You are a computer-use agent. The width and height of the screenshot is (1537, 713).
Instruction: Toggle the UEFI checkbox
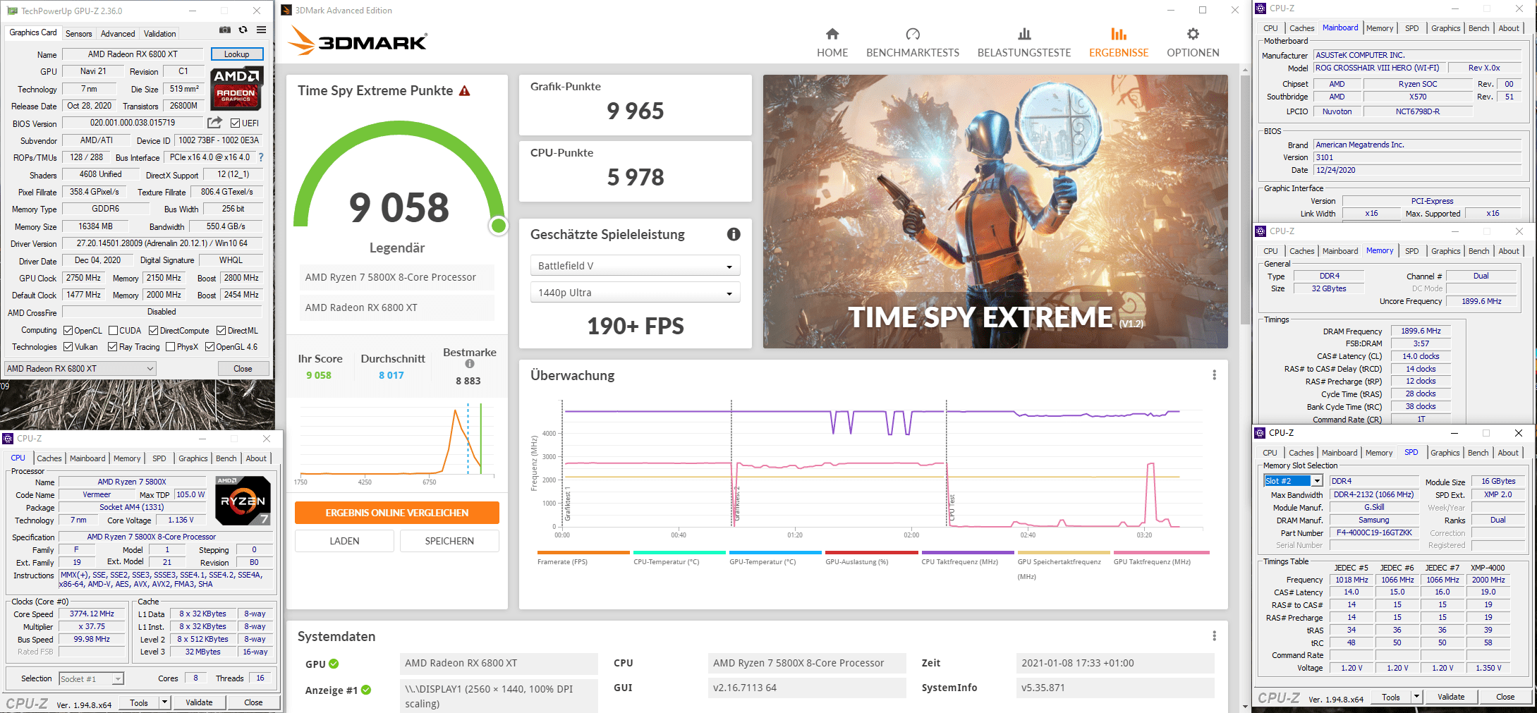coord(236,123)
